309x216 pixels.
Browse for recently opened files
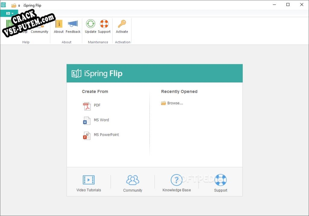172,103
